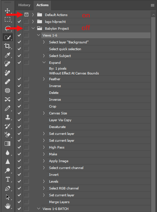Select the Eyedropper tool
The image size is (157, 212).
[x=8, y=55]
